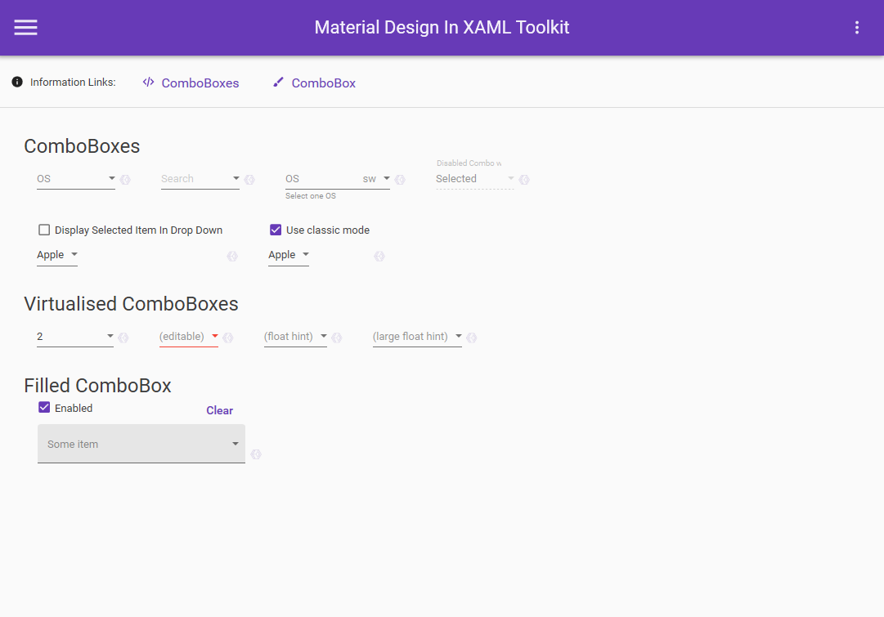The width and height of the screenshot is (884, 617).
Task: Expand the large float hint dropdown
Action: coord(457,336)
